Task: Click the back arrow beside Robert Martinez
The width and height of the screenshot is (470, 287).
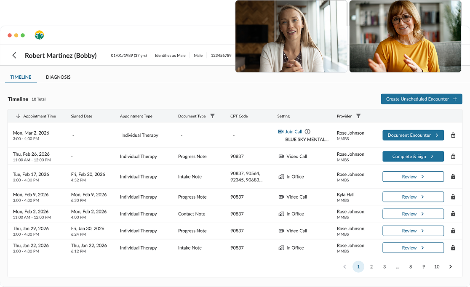Action: pos(14,56)
